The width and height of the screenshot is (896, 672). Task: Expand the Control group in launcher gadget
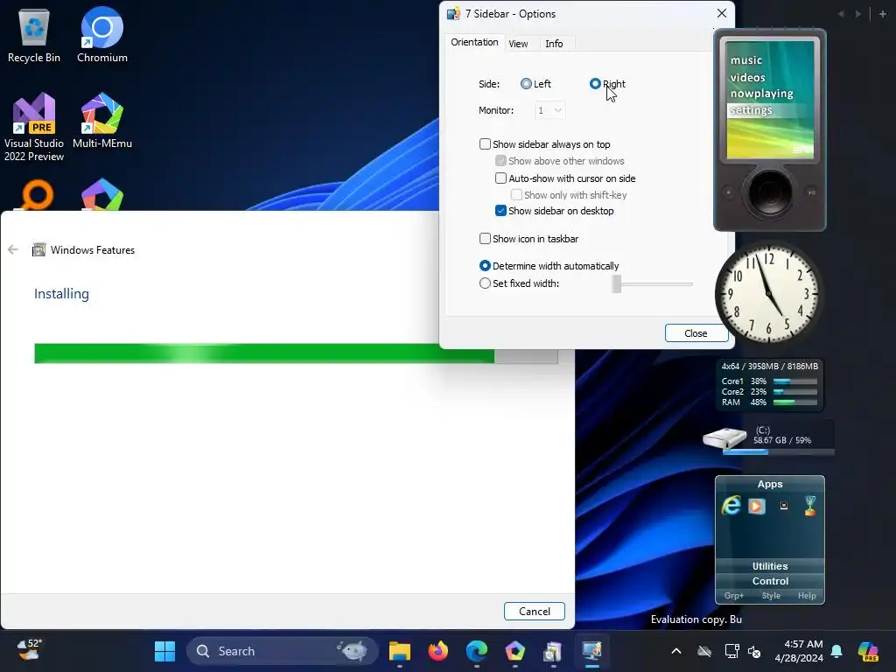pos(770,581)
